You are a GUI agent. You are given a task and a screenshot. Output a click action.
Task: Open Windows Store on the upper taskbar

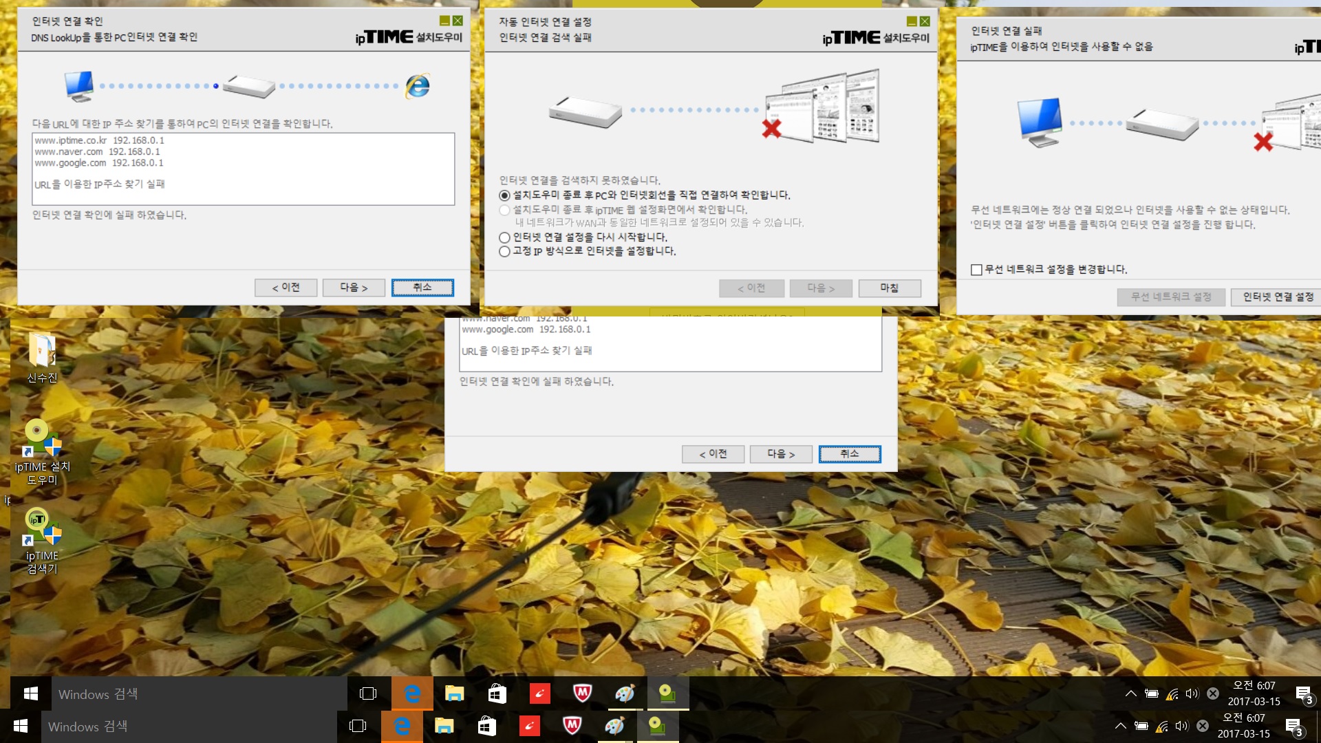point(497,693)
